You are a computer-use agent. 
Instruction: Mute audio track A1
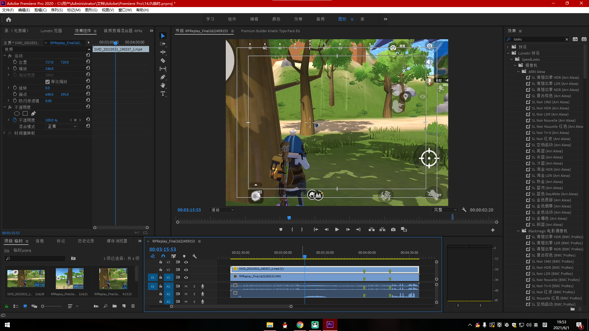pos(186,286)
